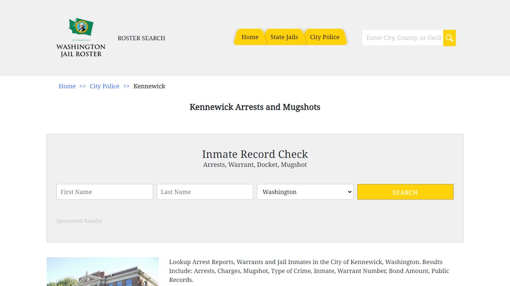
Task: Click the Kennewick breadcrumb text
Action: coord(149,86)
